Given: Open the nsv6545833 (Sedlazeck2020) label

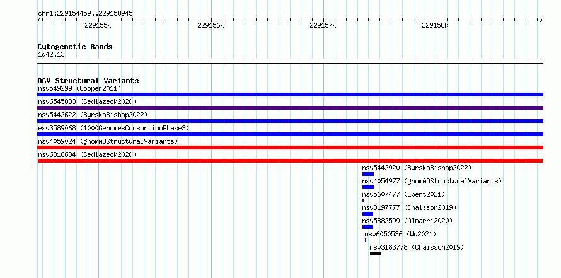Looking at the screenshot, I should click(x=87, y=101).
